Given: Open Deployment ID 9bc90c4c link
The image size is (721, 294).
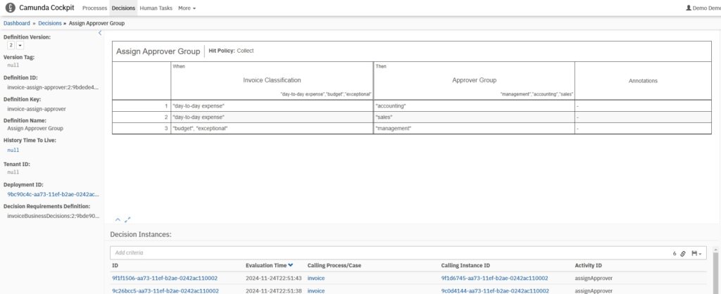Looking at the screenshot, I should (x=54, y=194).
